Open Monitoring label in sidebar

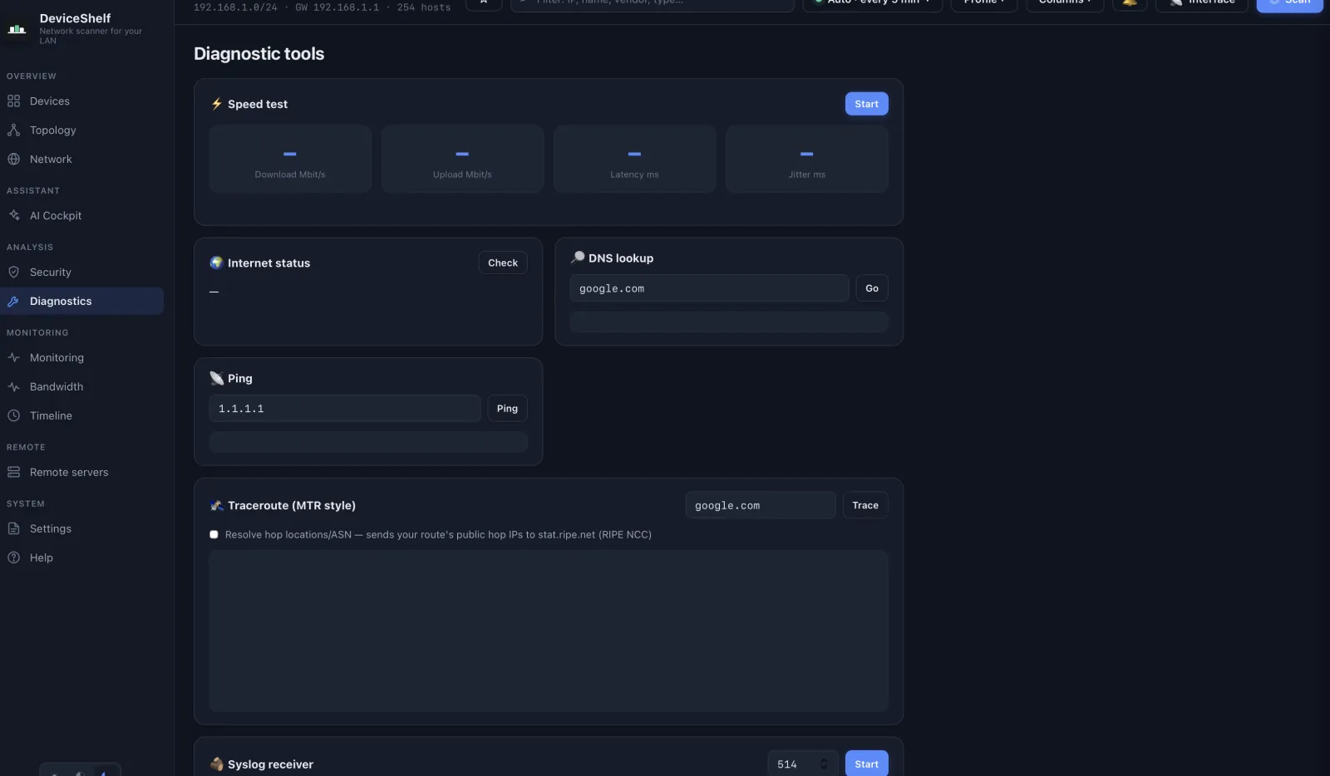(x=57, y=358)
